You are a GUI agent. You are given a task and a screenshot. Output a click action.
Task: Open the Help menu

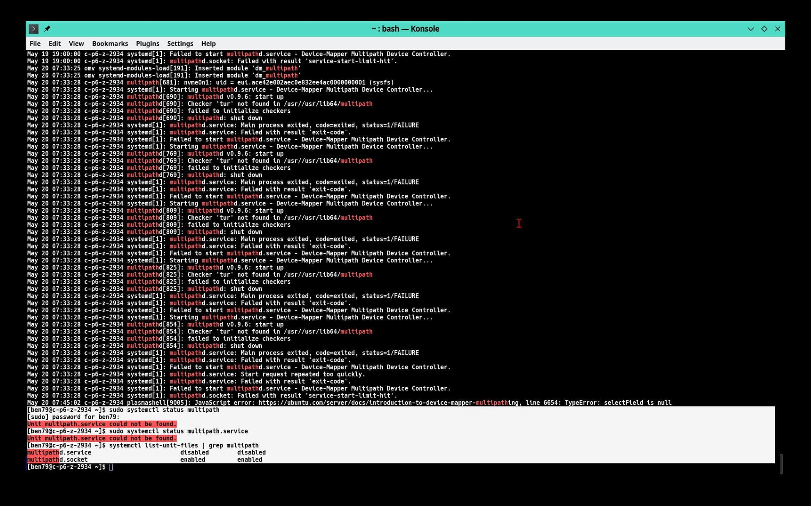pos(208,43)
